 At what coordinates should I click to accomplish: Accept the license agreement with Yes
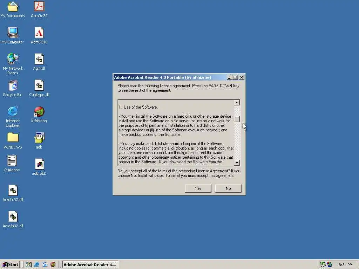[198, 188]
